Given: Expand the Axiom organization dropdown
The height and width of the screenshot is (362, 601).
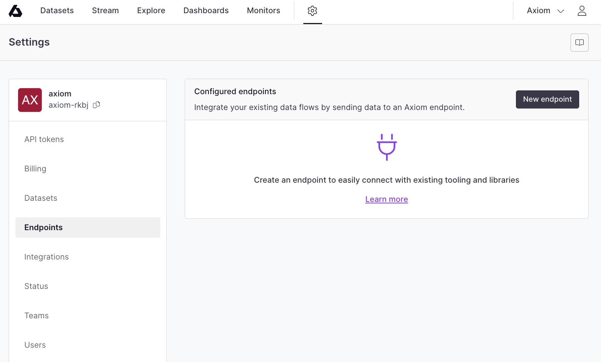Looking at the screenshot, I should [545, 11].
